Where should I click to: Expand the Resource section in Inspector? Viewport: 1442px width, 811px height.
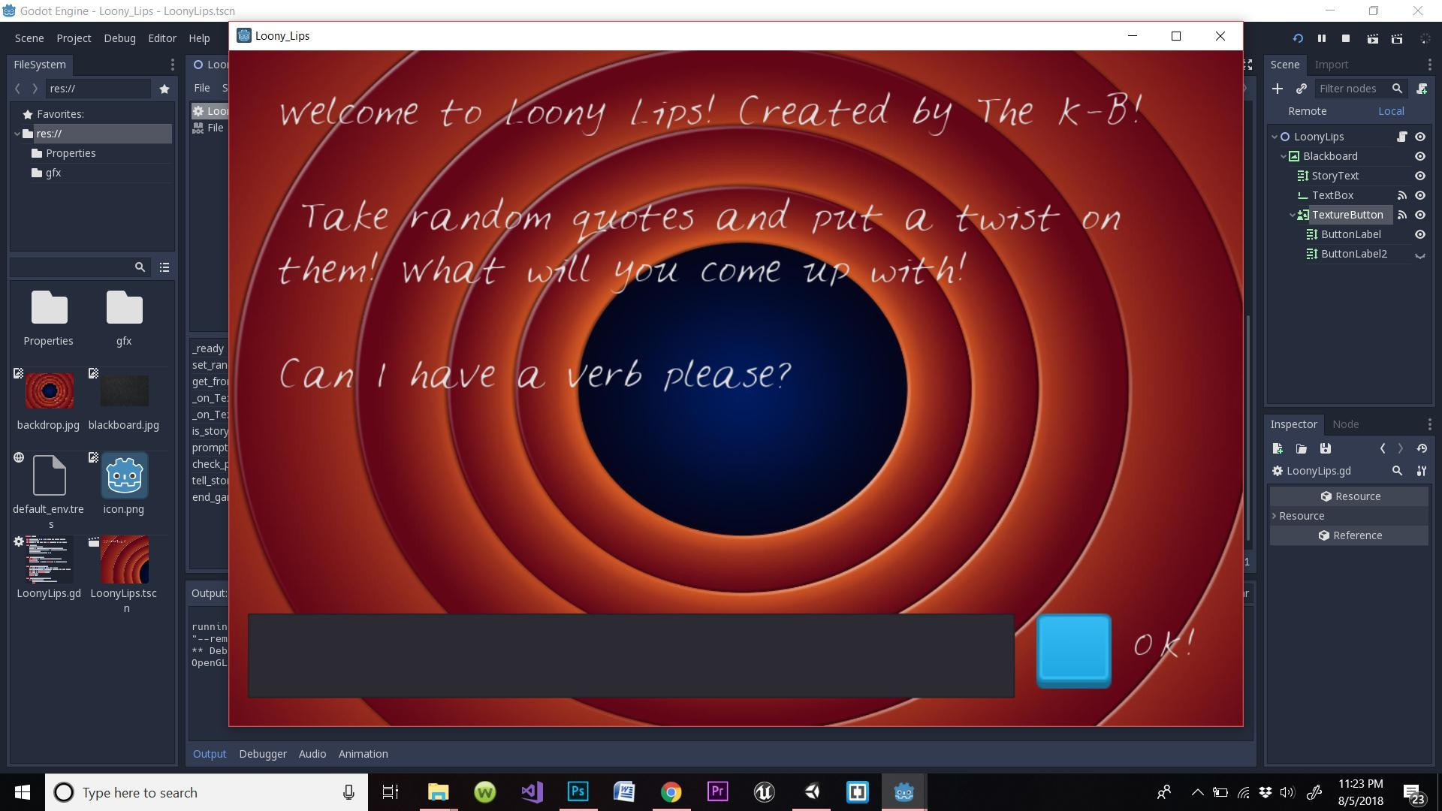click(1275, 516)
